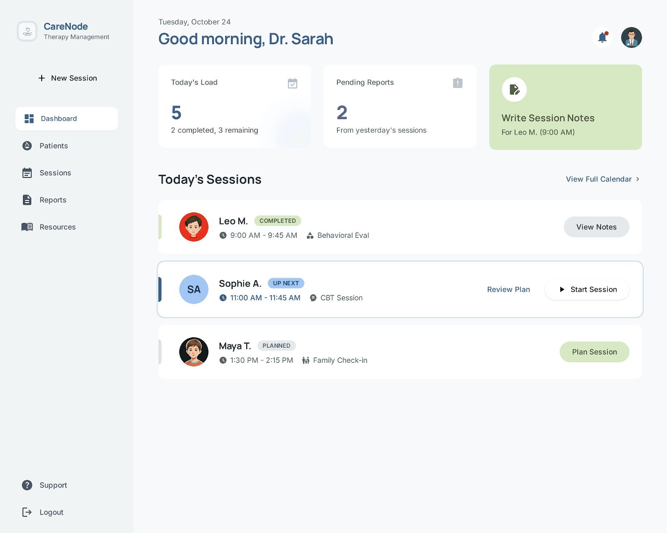667x533 pixels.
Task: Create a New Session
Action: point(67,78)
